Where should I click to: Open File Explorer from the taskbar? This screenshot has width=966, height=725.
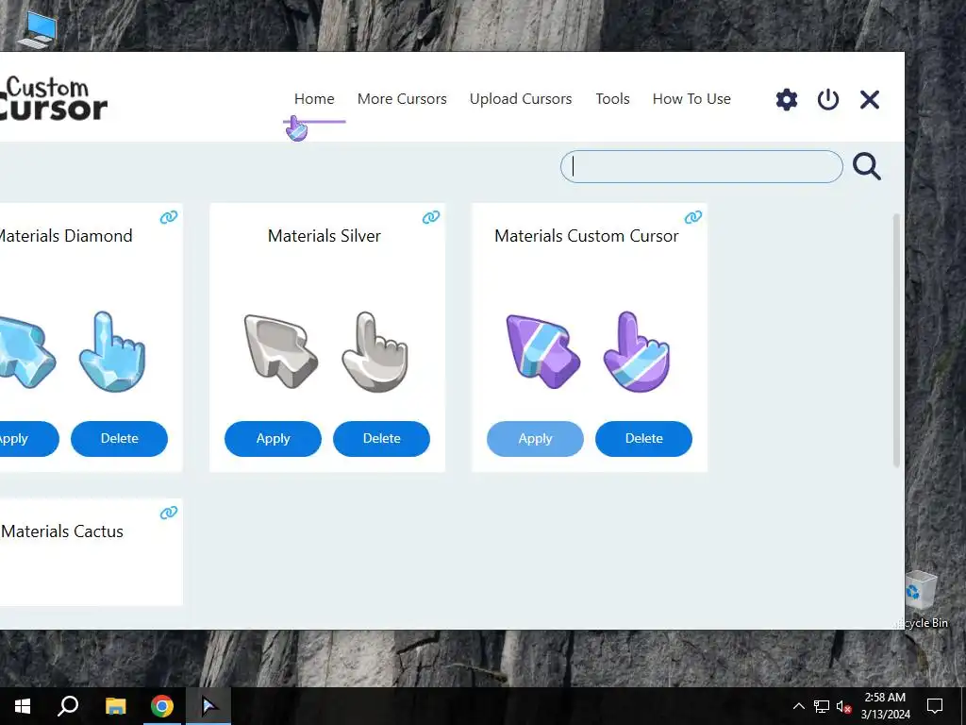pyautogui.click(x=115, y=706)
